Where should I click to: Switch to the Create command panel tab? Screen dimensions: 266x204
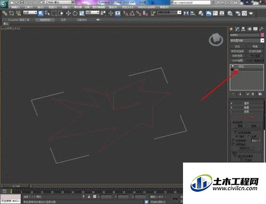point(231,29)
